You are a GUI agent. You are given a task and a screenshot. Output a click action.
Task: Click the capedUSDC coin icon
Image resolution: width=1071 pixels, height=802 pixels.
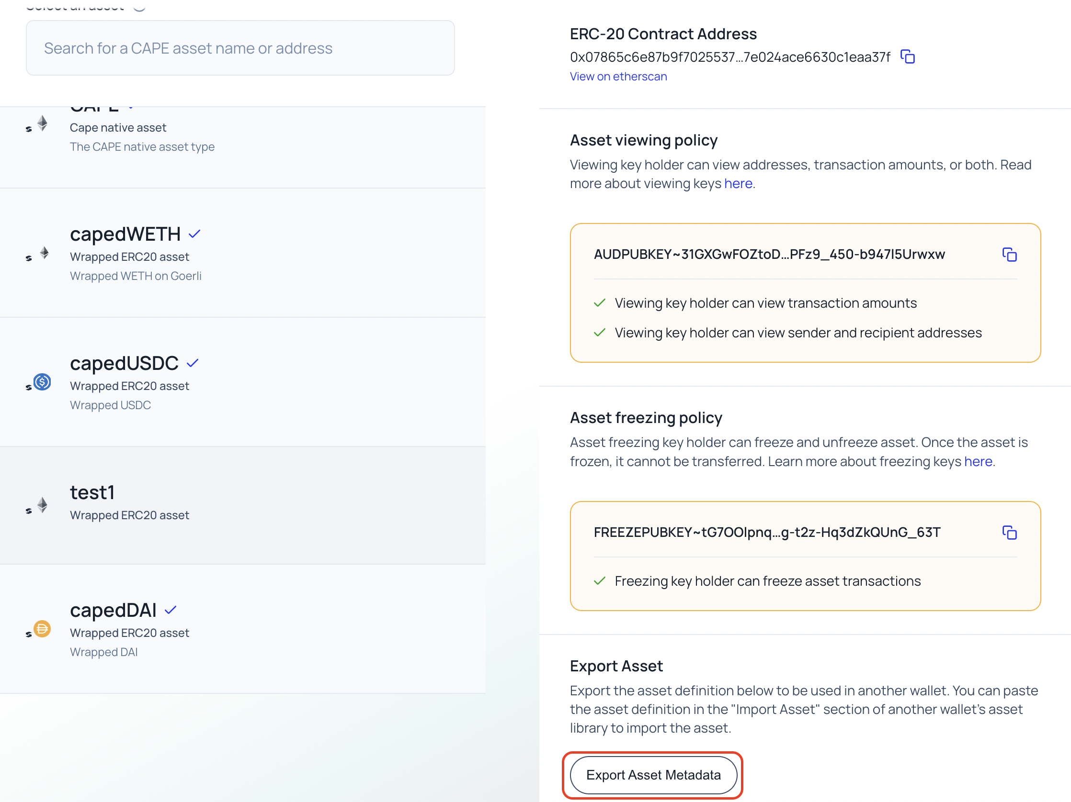click(x=42, y=382)
